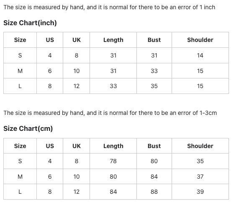The image size is (234, 203).
Task: Click UK 12 cell in cm table
Action: click(77, 192)
